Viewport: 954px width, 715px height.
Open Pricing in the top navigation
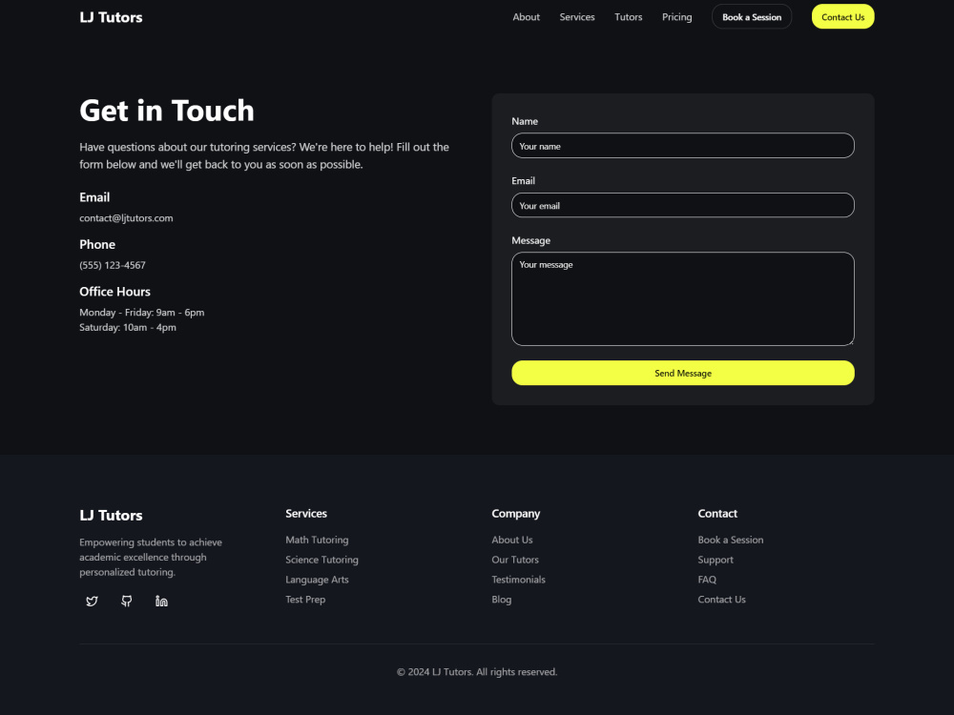(676, 17)
